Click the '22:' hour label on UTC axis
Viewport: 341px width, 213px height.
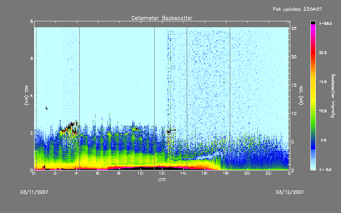coord(269,173)
